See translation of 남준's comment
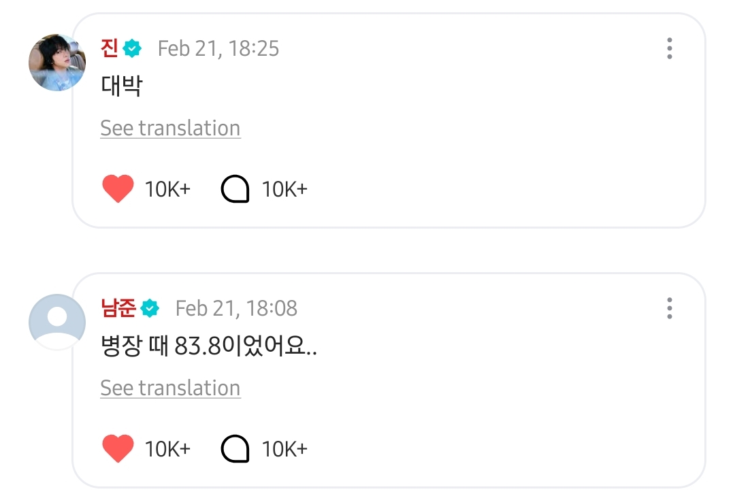The width and height of the screenshot is (735, 498). pos(170,388)
